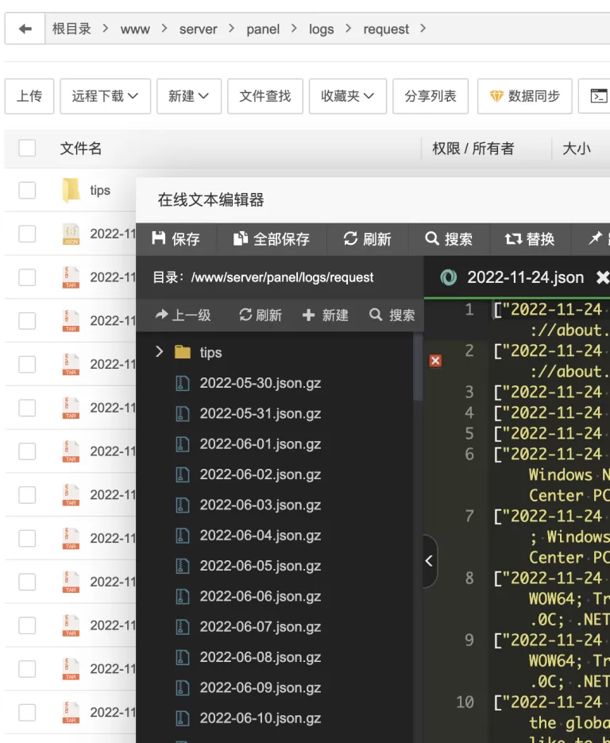
Task: Click the pin icon in editor toolbar
Action: pos(596,238)
